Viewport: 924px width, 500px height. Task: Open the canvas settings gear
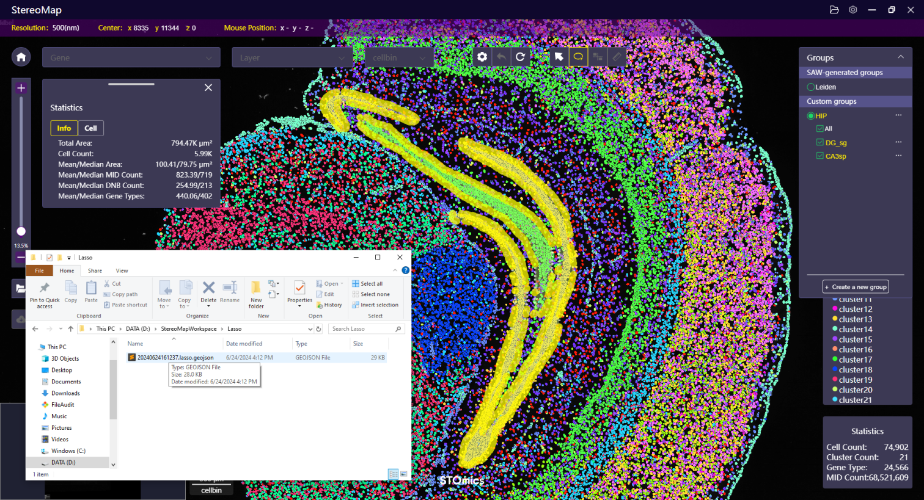tap(482, 57)
